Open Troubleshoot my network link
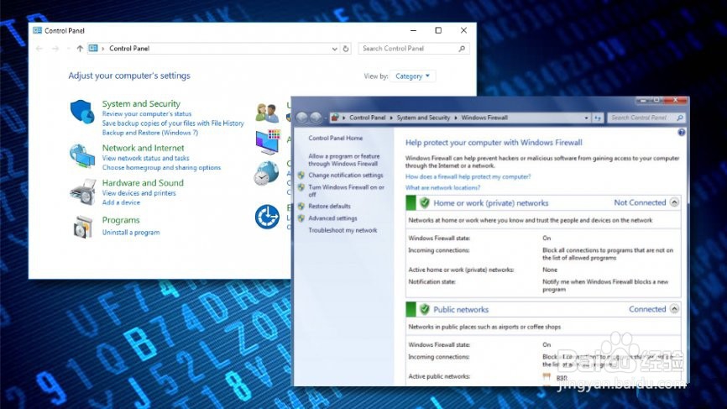Viewport: 727px width, 409px height. [343, 230]
